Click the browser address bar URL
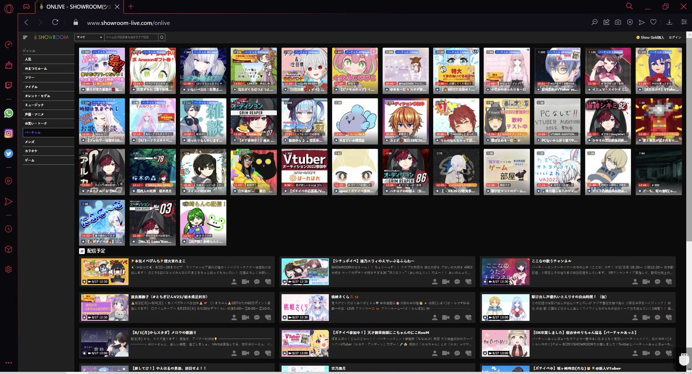Screen dimensions: 692x374 pyautogui.click(x=128, y=23)
